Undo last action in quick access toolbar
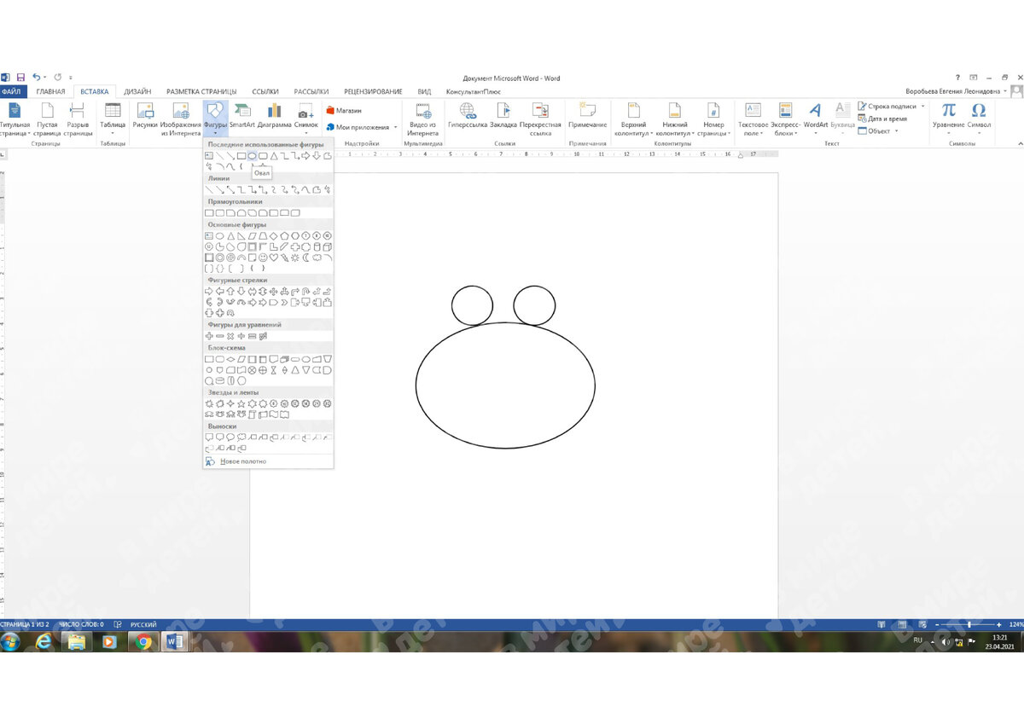Screen dimensions: 1024x724 [36, 78]
